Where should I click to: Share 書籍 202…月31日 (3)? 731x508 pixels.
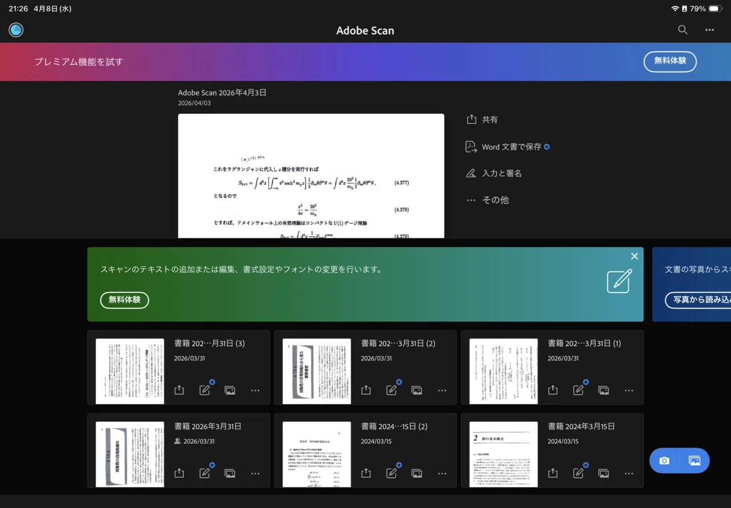(x=179, y=390)
